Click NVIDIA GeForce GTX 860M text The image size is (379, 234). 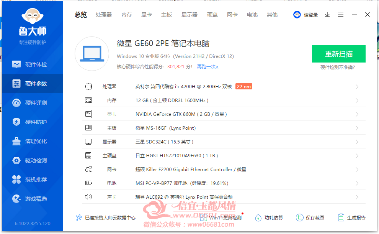[x=181, y=114]
